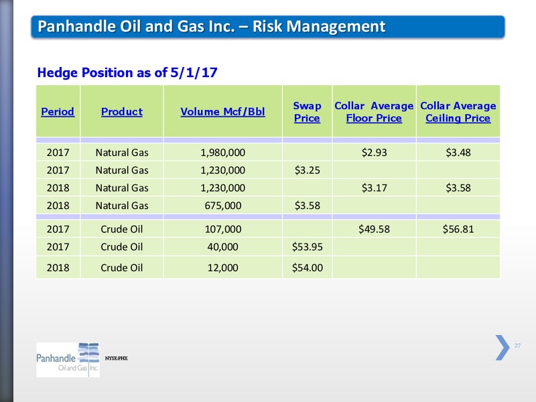536x402 pixels.
Task: Click the NYSE:PHX ticker text
Action: 116,358
